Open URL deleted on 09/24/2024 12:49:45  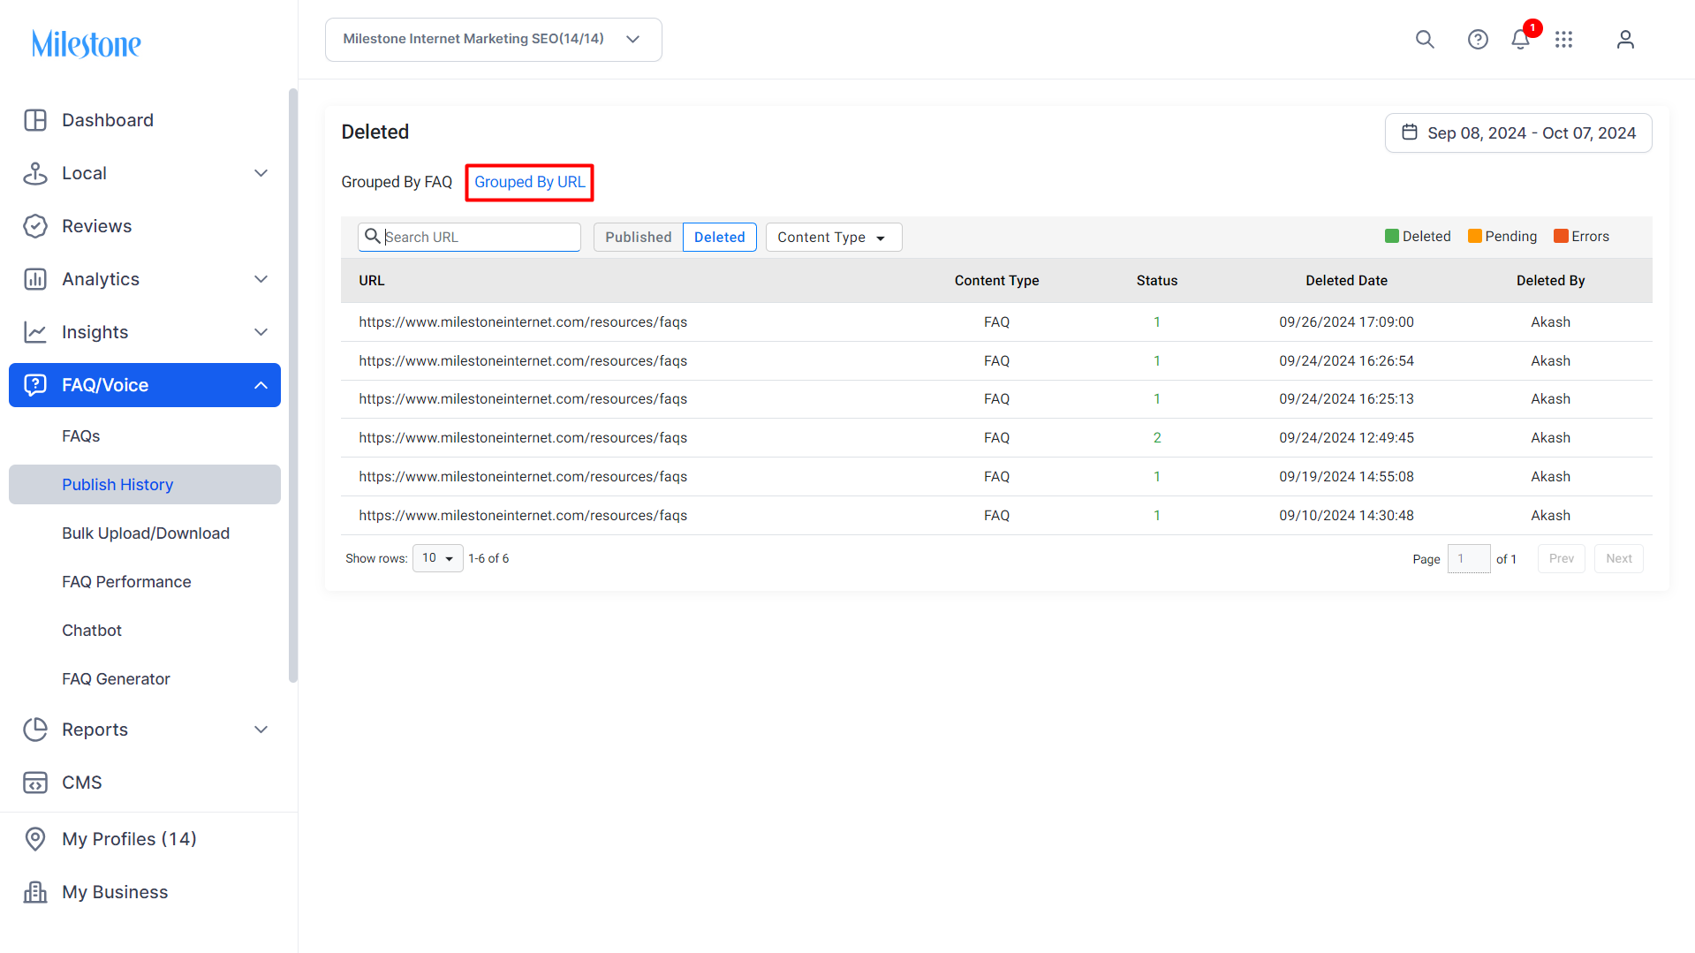523,438
